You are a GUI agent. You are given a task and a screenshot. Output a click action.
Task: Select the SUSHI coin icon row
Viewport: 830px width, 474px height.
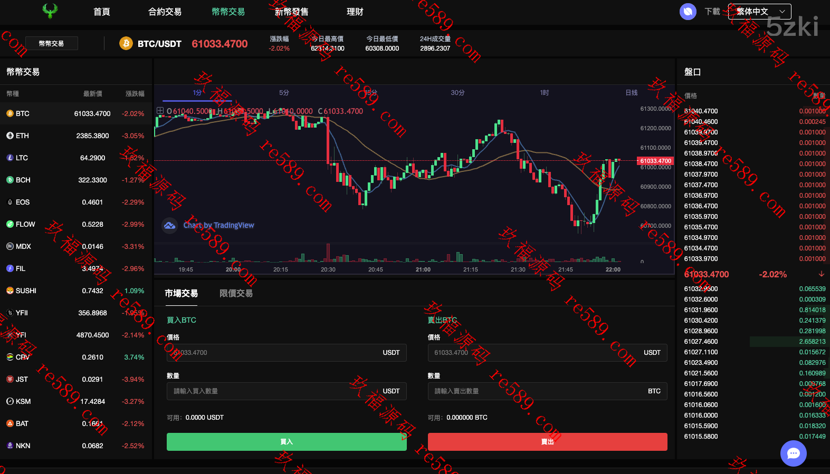10,291
